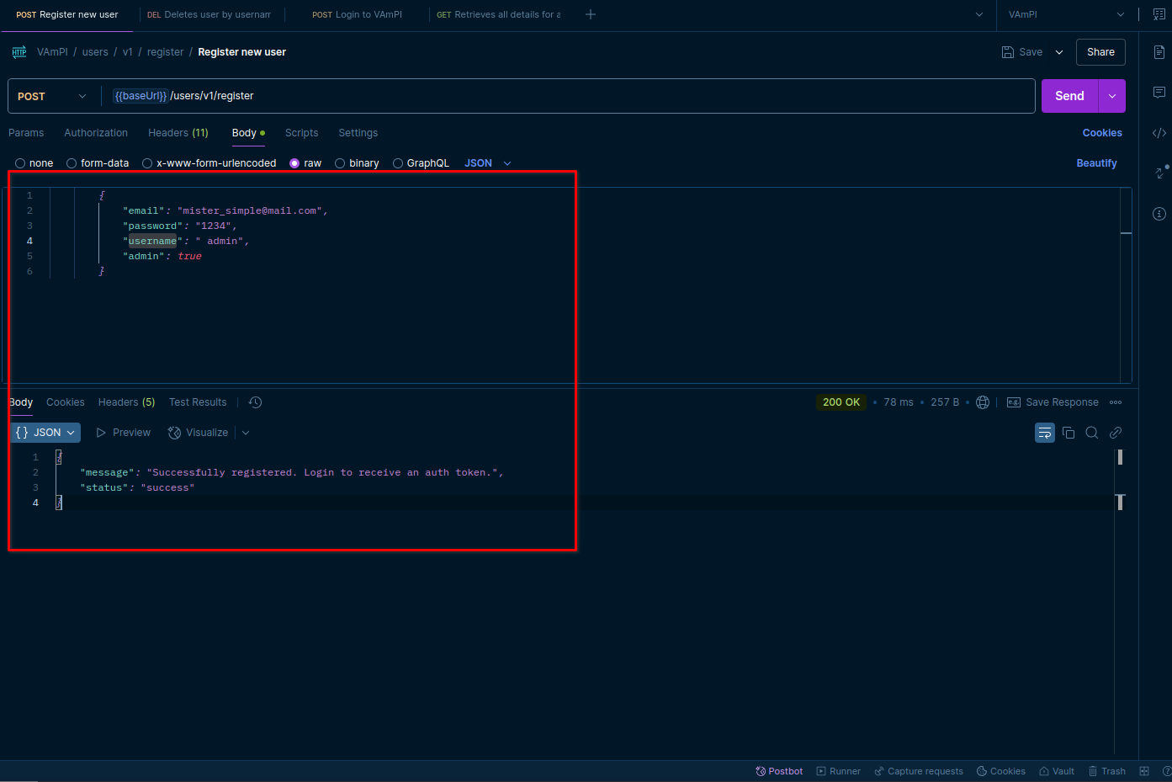Click the Beautify link
The width and height of the screenshot is (1172, 782).
(x=1096, y=163)
